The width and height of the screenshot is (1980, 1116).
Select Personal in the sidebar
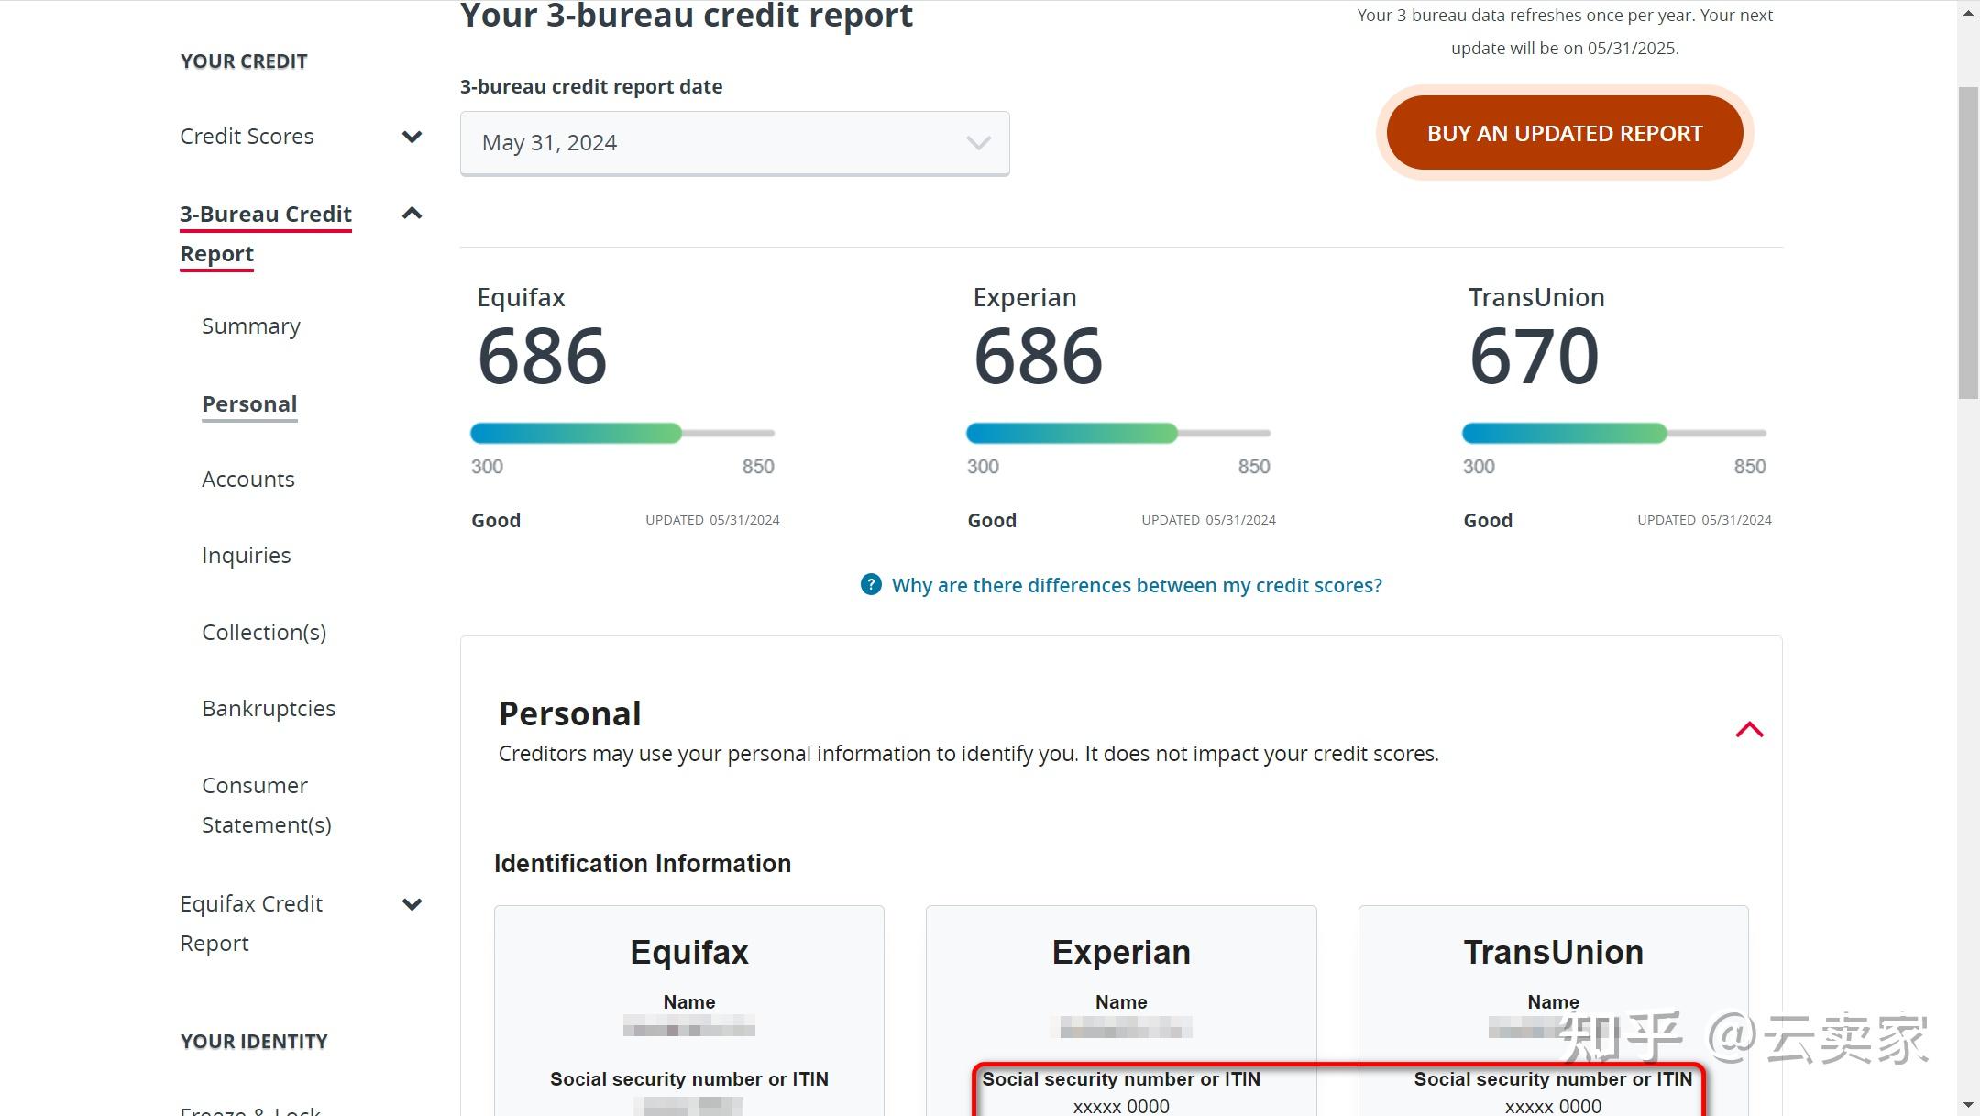click(249, 404)
